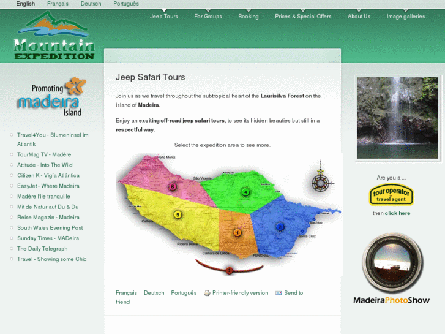Click the envelope Send to friend icon
Image resolution: width=445 pixels, height=334 pixels.
[x=279, y=293]
